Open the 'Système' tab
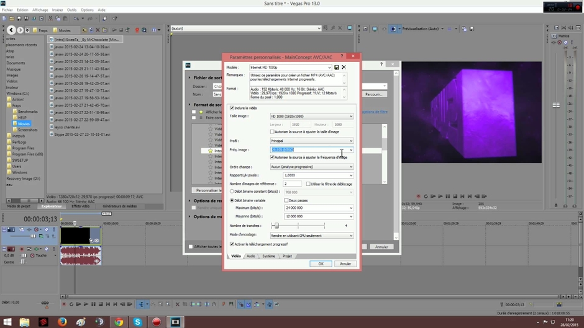The width and height of the screenshot is (584, 328). 268,256
